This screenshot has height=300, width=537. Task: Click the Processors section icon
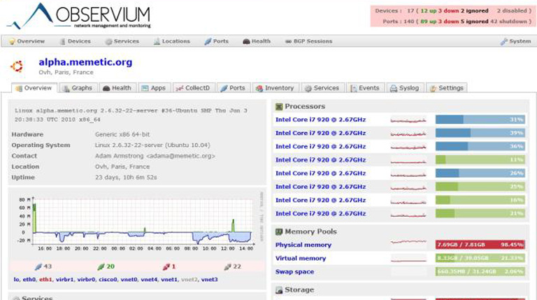click(x=279, y=106)
